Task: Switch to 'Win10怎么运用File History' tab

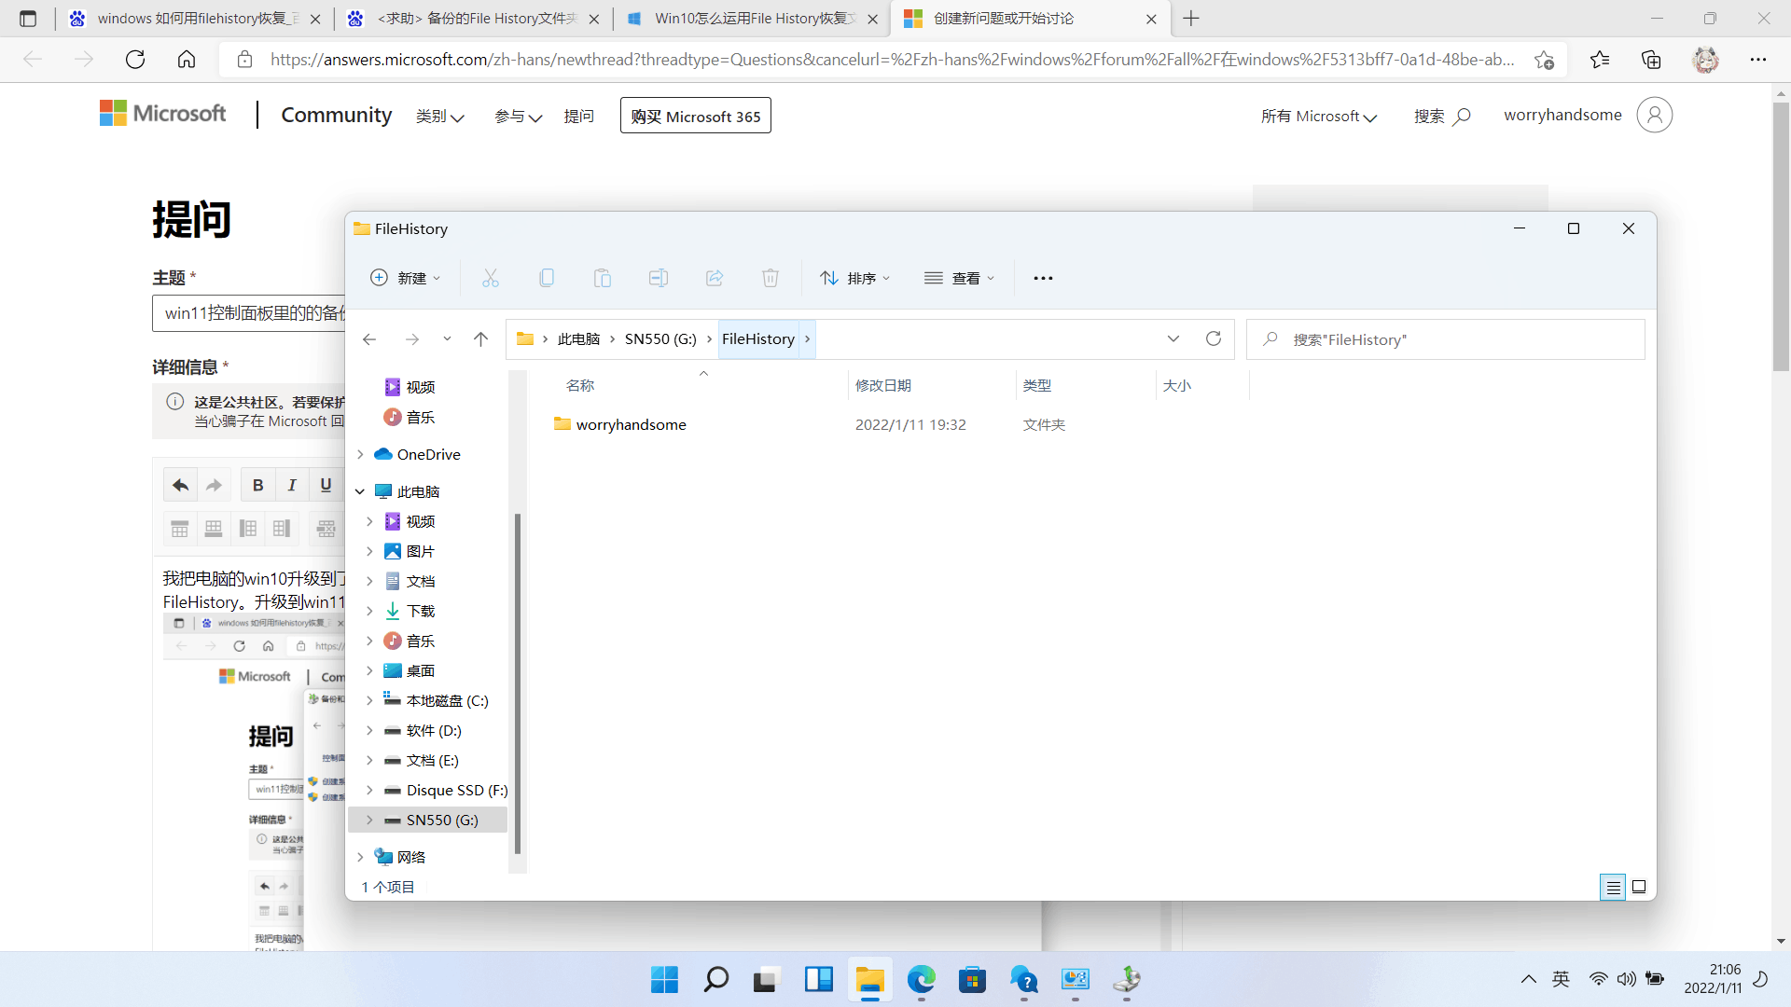Action: pos(754,19)
